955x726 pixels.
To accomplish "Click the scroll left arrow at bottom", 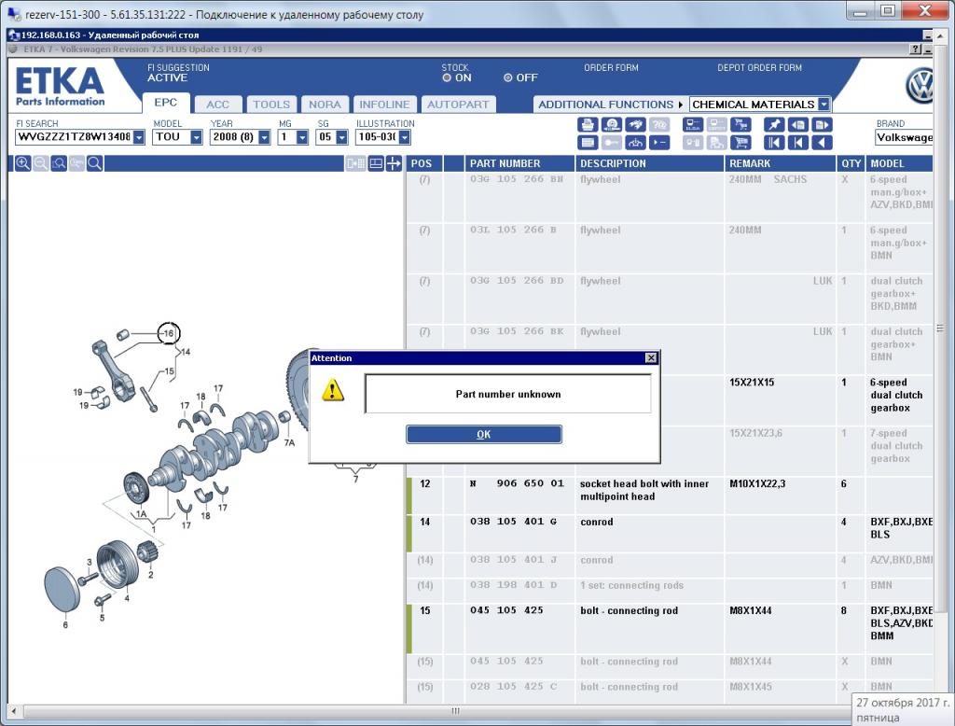I will point(13,711).
